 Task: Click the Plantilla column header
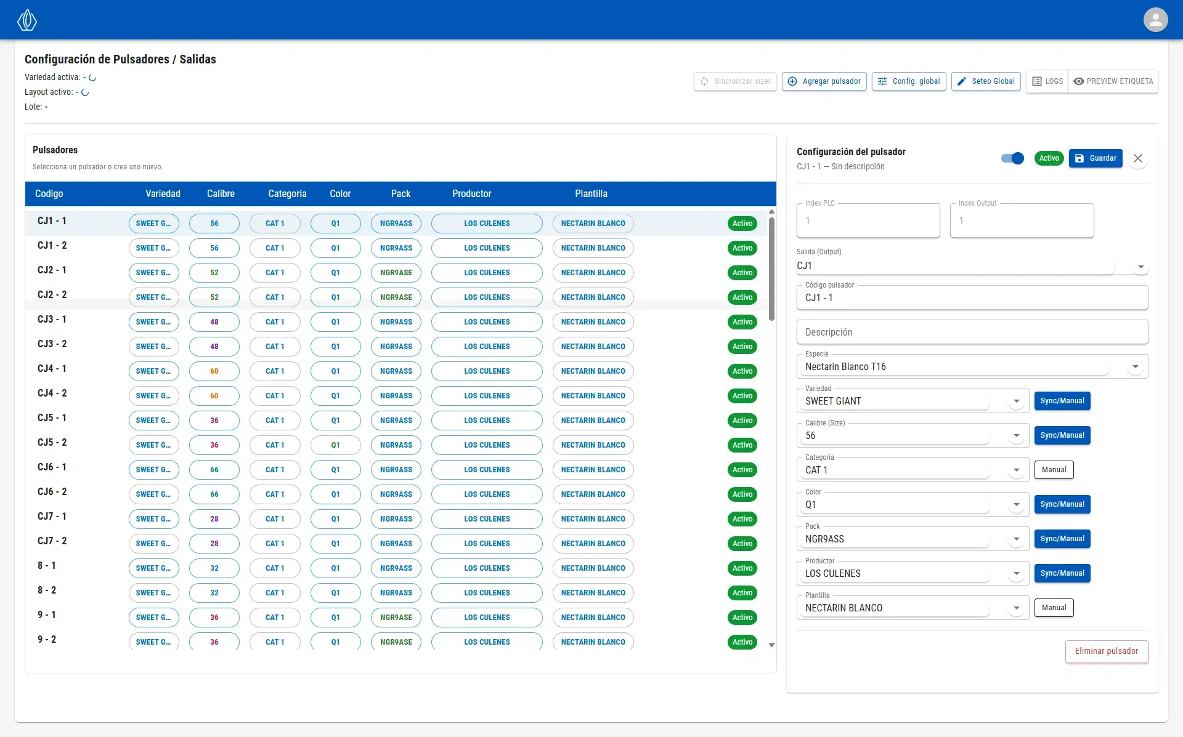[x=591, y=194]
